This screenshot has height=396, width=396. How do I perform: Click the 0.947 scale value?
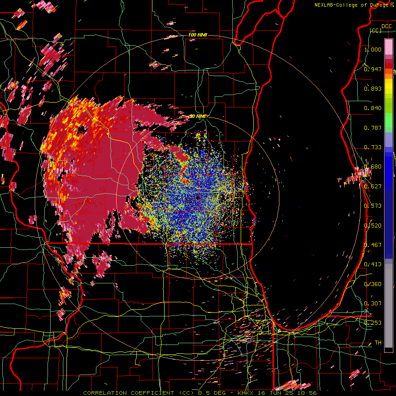pos(373,69)
